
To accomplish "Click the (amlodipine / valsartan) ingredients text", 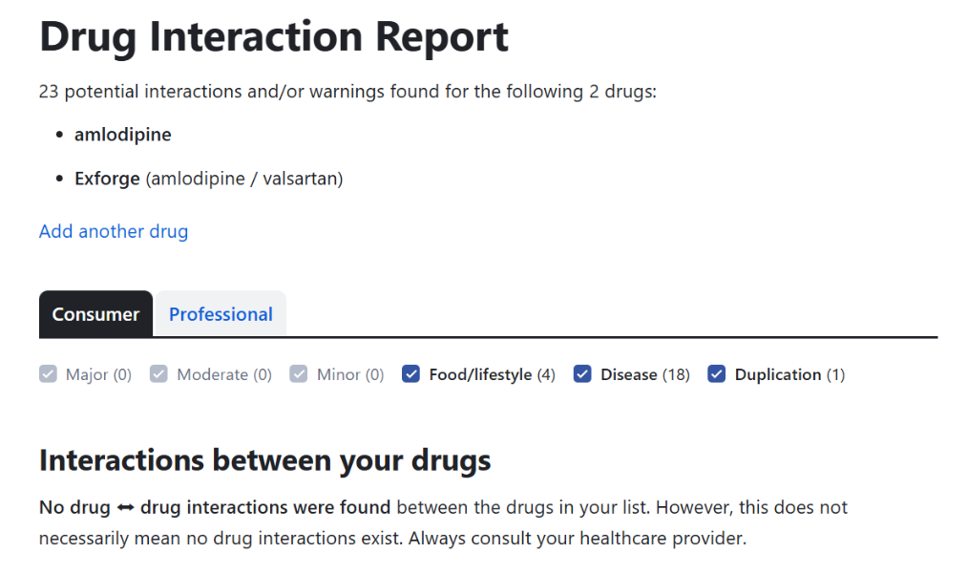I will tap(243, 179).
